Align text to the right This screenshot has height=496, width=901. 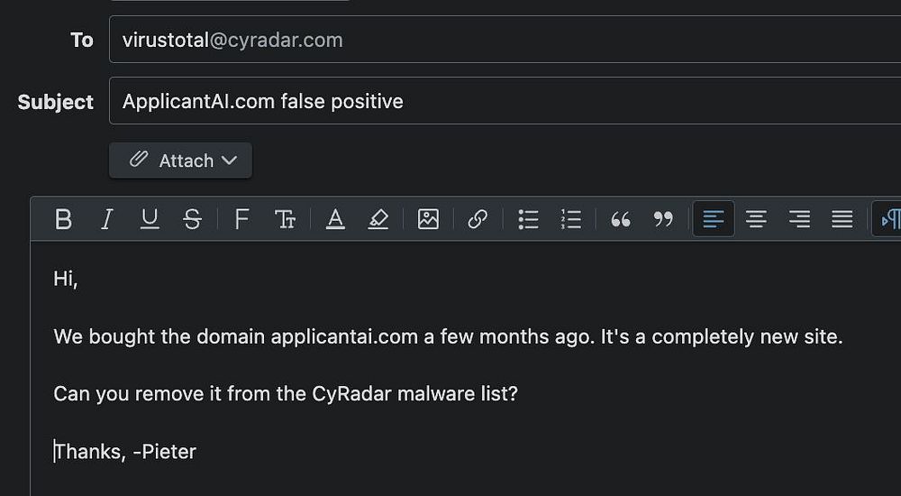point(799,219)
